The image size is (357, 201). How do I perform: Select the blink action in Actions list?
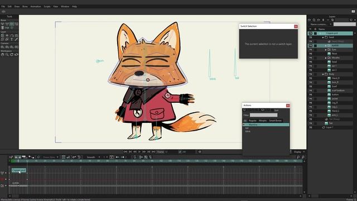248,131
